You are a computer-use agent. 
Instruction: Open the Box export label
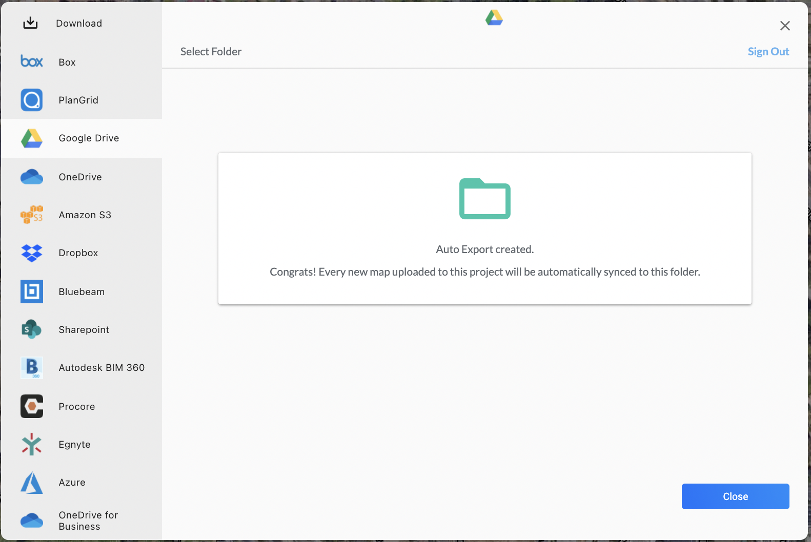(x=67, y=62)
